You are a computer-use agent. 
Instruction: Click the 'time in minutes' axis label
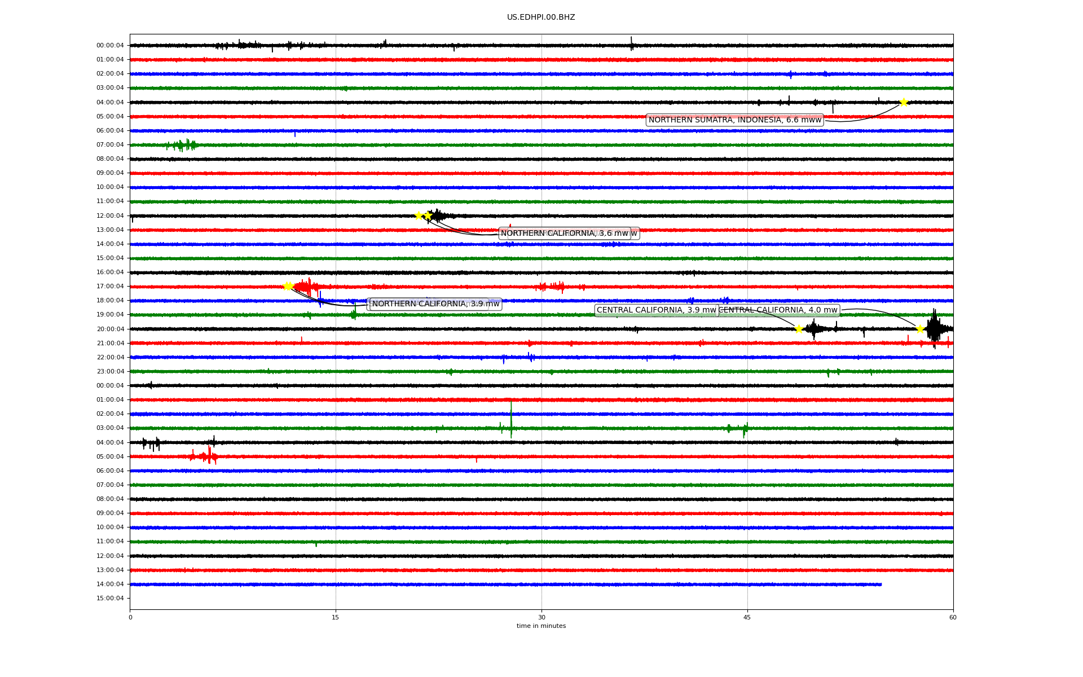541,626
